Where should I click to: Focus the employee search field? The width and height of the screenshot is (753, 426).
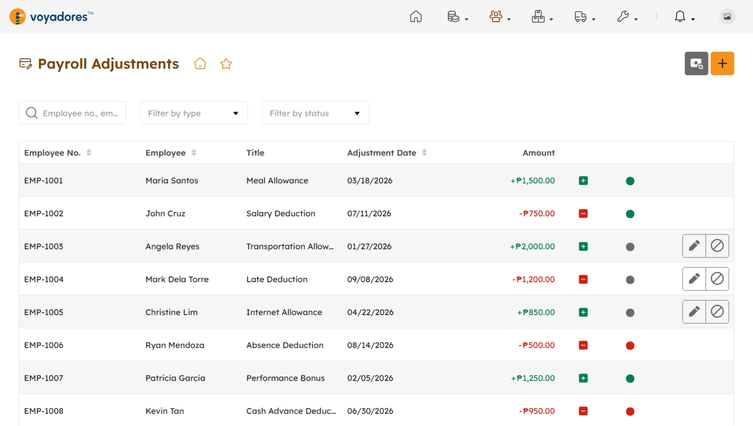73,113
